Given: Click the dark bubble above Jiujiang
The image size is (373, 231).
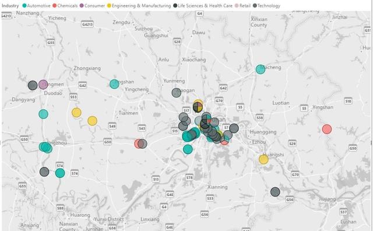Looking at the screenshot, I should (x=275, y=192).
